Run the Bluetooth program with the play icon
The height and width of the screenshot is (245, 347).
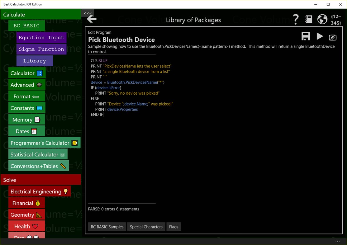click(x=320, y=36)
